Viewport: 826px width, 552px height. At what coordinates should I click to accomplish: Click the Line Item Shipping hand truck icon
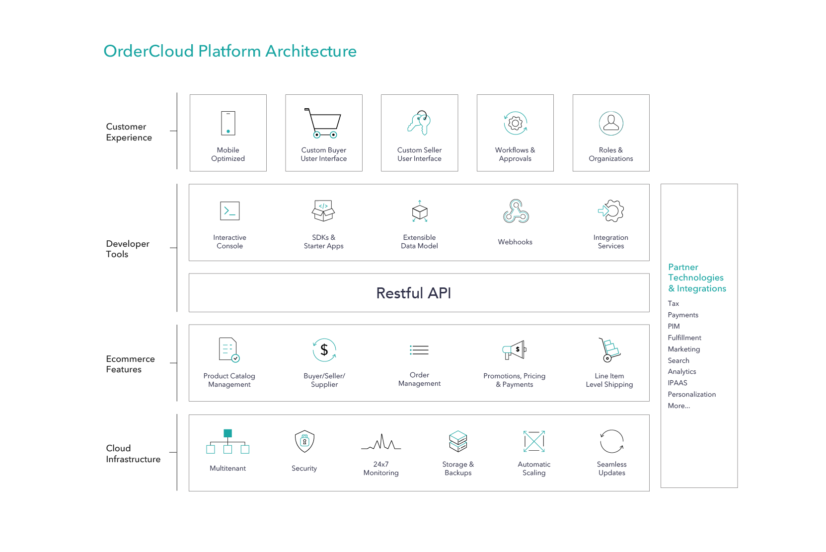(x=609, y=350)
